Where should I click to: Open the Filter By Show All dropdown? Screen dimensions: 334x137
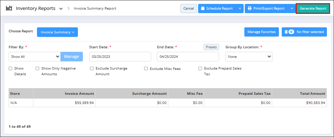click(35, 57)
